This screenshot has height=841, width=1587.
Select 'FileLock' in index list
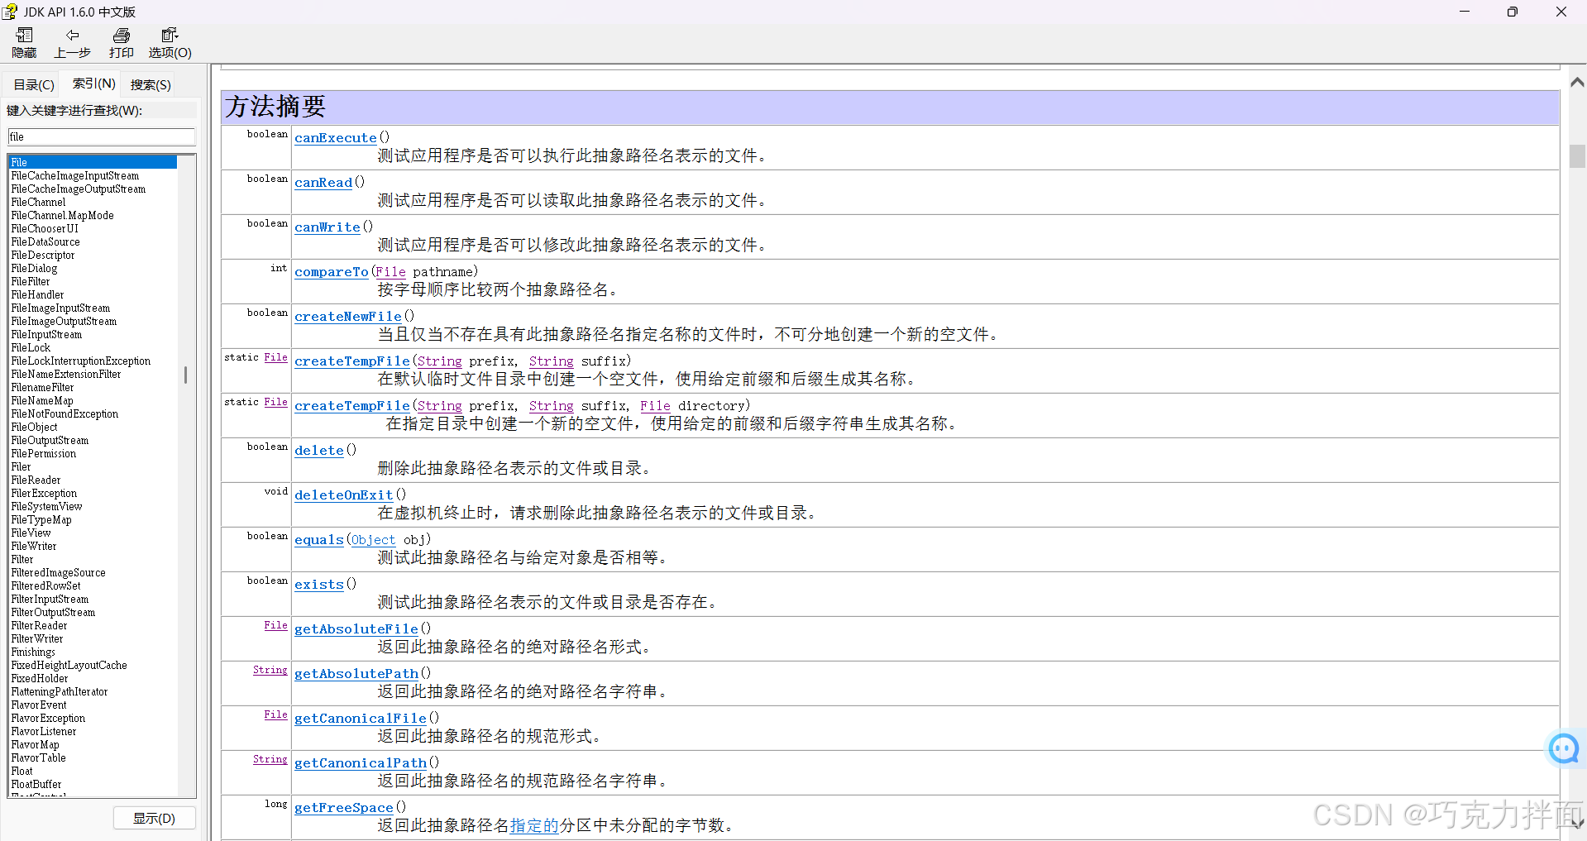(x=31, y=347)
